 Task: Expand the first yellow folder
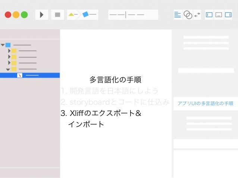(x=9, y=51)
